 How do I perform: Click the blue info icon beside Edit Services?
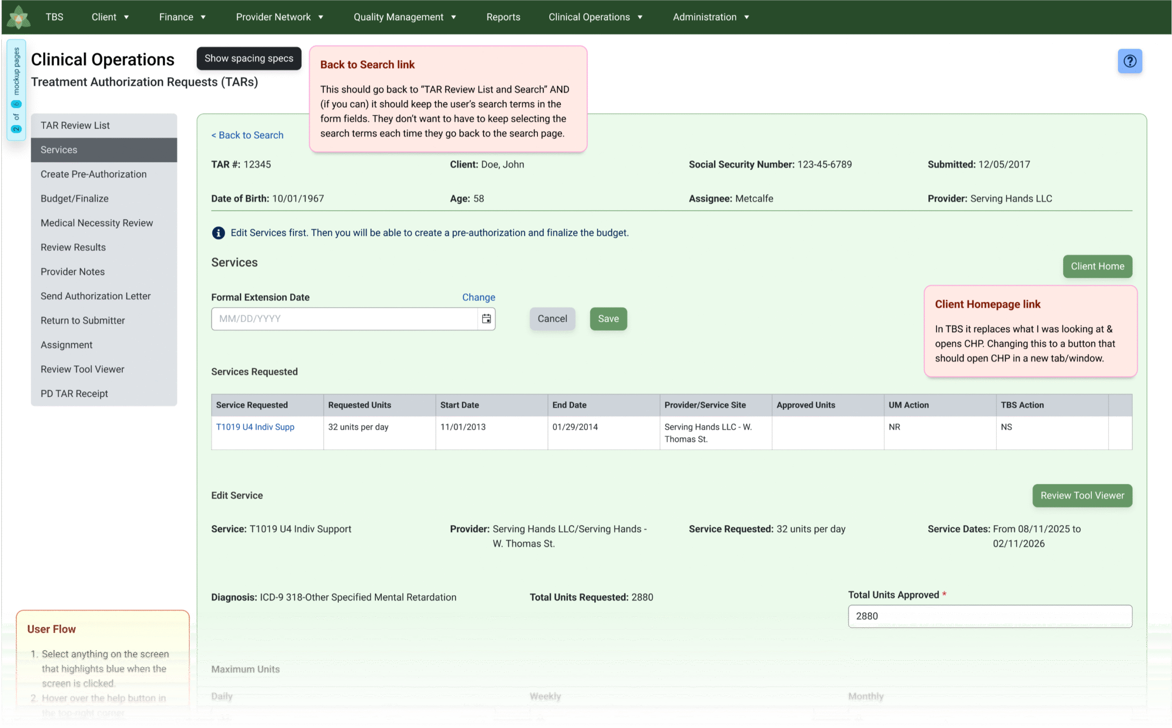click(218, 233)
